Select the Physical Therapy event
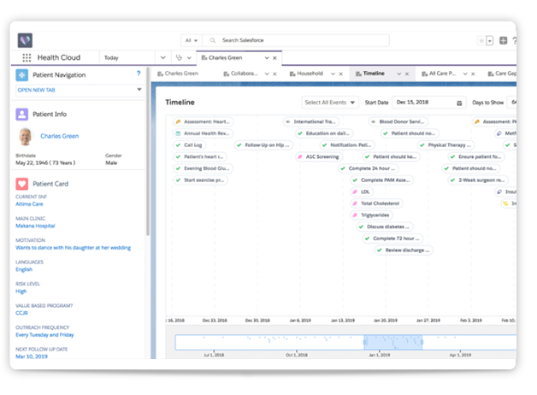The height and width of the screenshot is (395, 537). pyautogui.click(x=446, y=144)
